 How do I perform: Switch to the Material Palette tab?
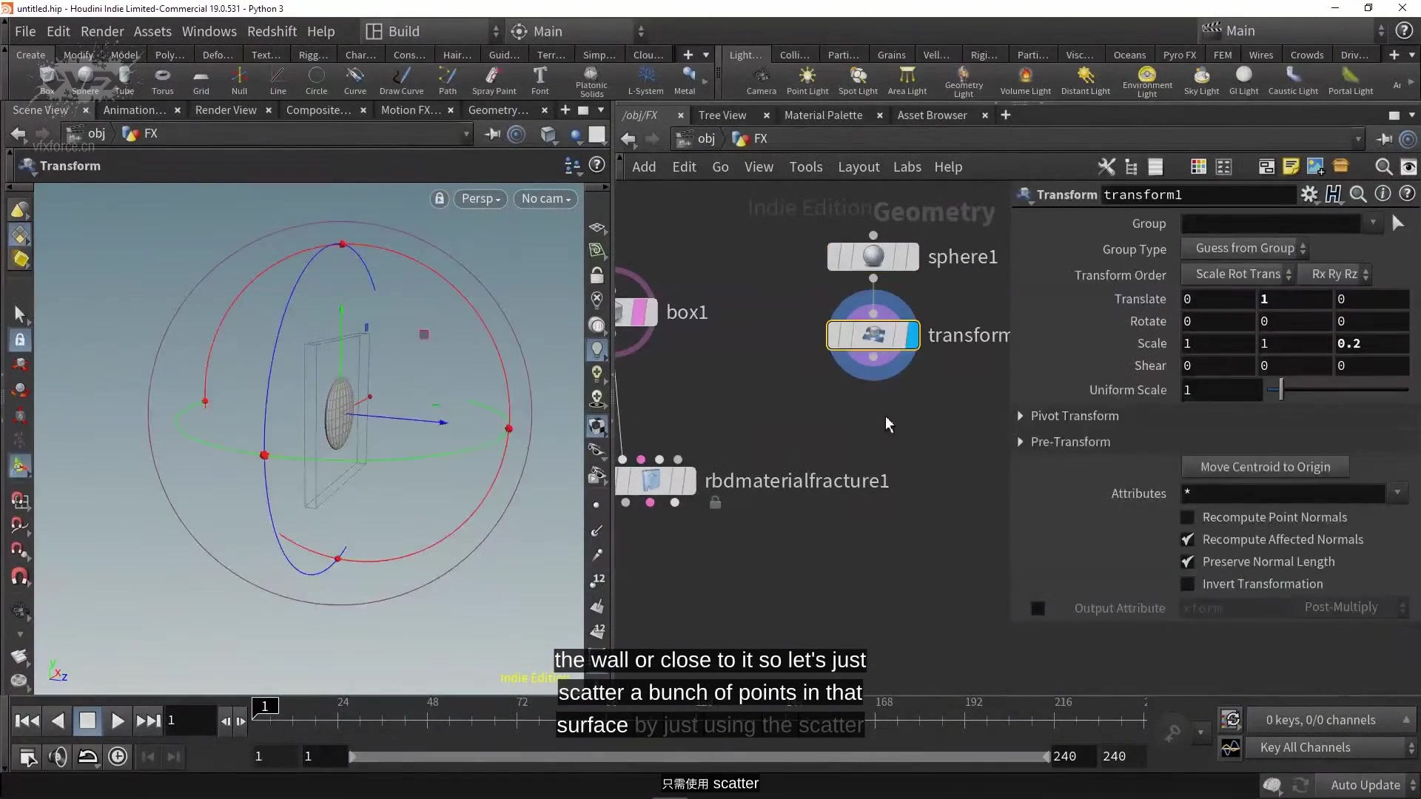(822, 115)
